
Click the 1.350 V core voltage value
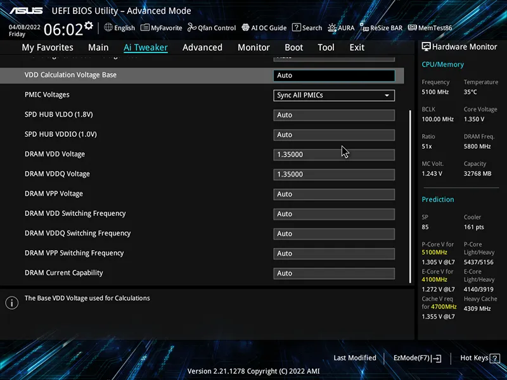pos(474,119)
